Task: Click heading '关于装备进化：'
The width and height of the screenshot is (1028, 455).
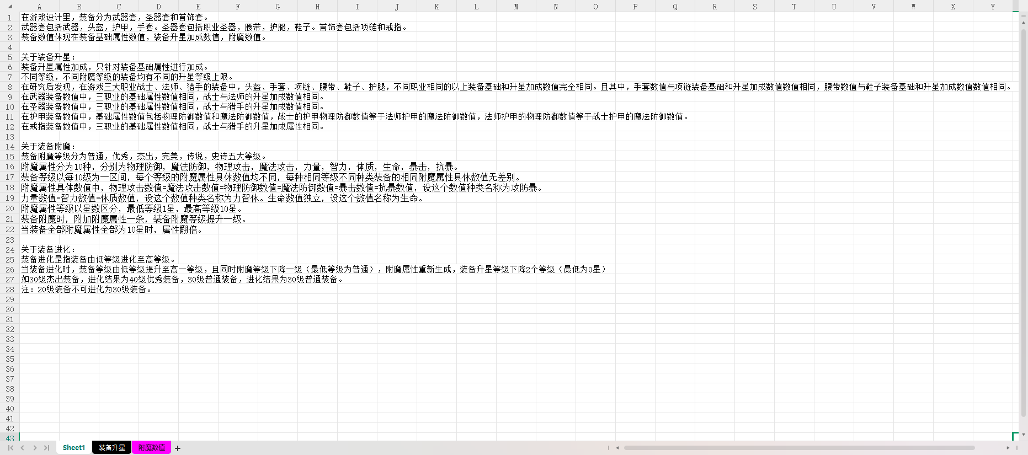Action: coord(49,250)
